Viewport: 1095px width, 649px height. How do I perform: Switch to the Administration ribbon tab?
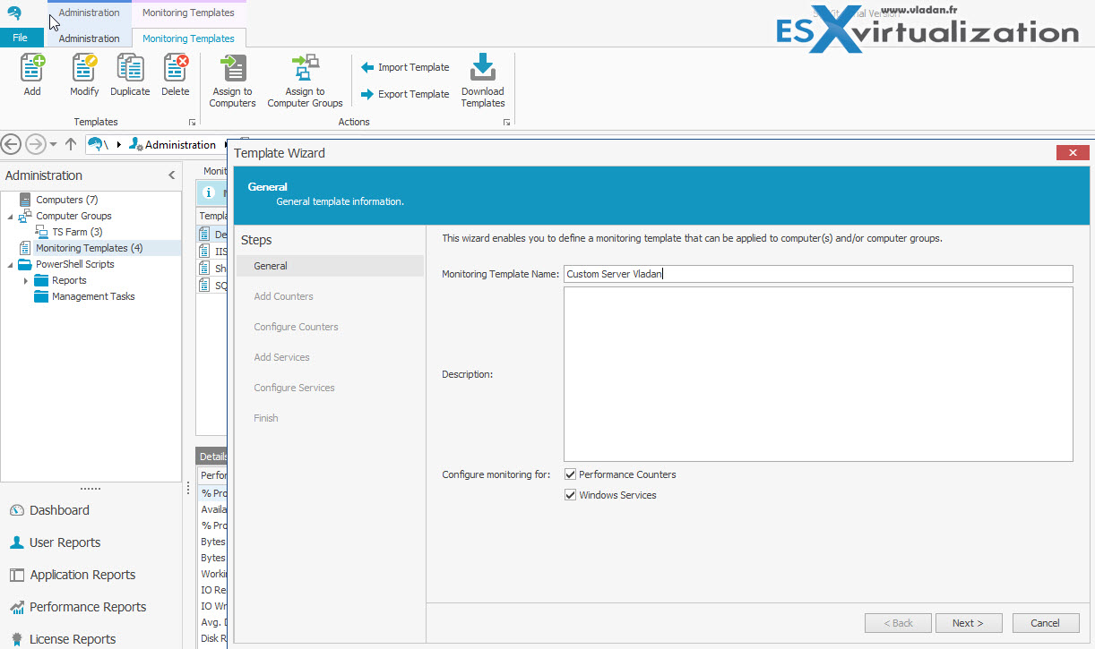[x=89, y=38]
